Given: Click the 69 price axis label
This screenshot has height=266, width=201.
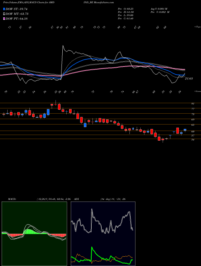Looking at the screenshot, I should click(193, 119).
